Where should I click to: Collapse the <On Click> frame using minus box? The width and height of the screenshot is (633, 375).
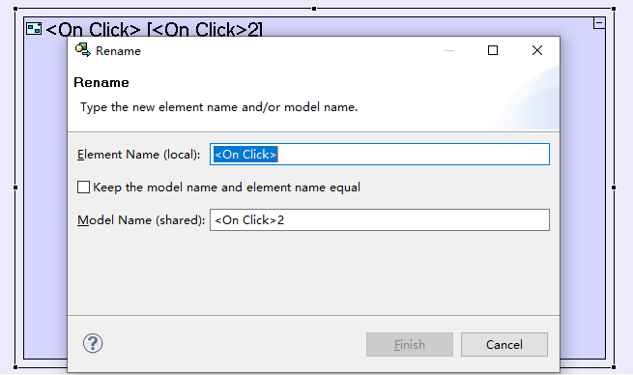click(599, 23)
